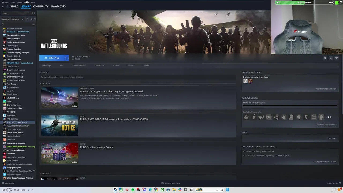Open Steam from the Windows taskbar
Image resolution: width=343 pixels, height=193 pixels.
[x=115, y=190]
